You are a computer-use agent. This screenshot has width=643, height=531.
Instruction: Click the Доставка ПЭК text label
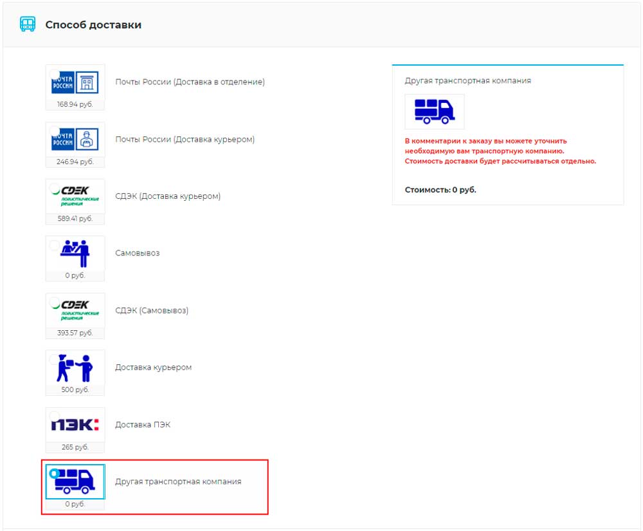tap(143, 424)
